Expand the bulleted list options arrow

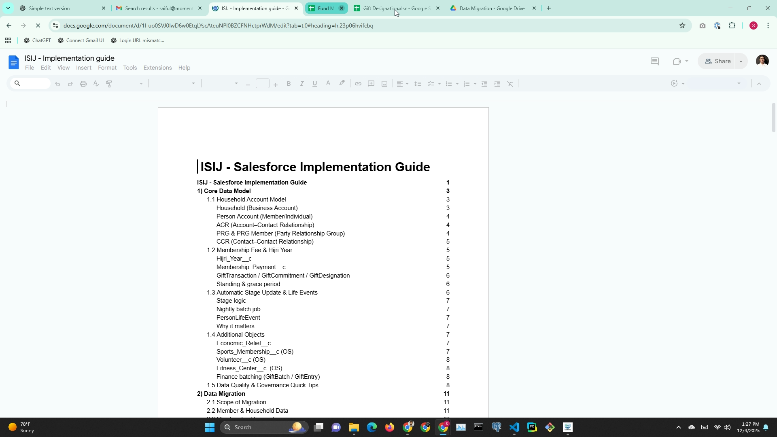(457, 84)
